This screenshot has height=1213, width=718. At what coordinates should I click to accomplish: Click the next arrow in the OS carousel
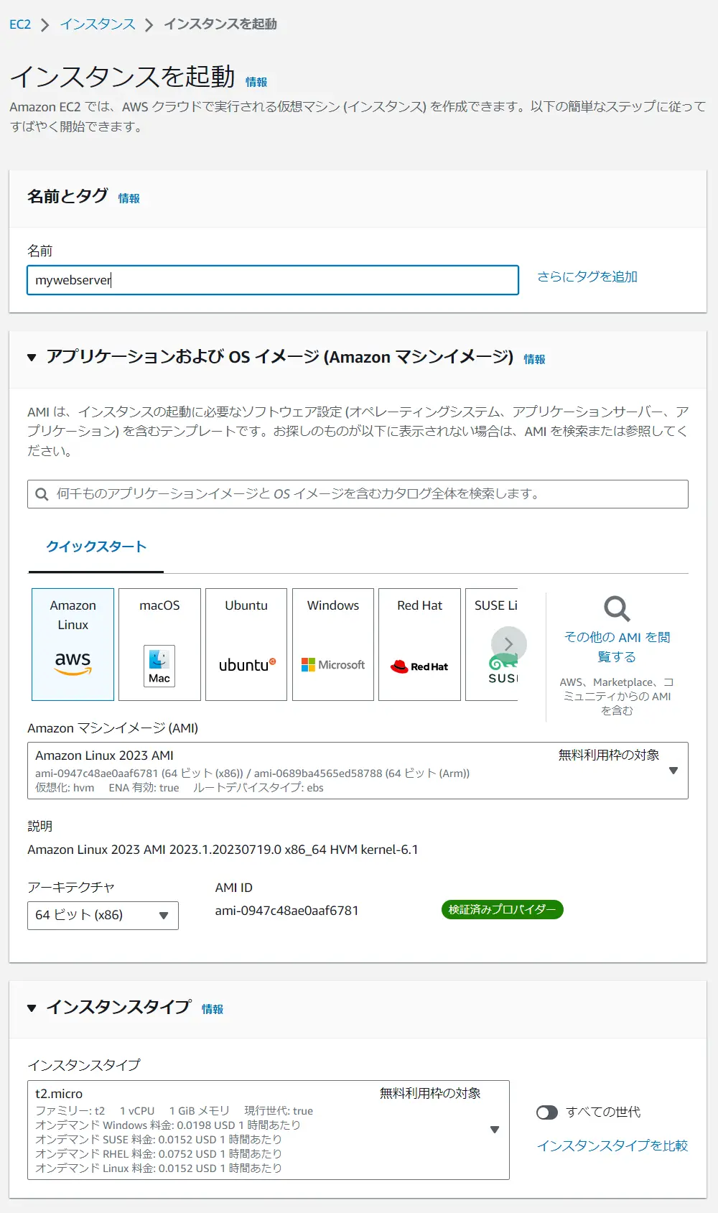click(x=509, y=644)
